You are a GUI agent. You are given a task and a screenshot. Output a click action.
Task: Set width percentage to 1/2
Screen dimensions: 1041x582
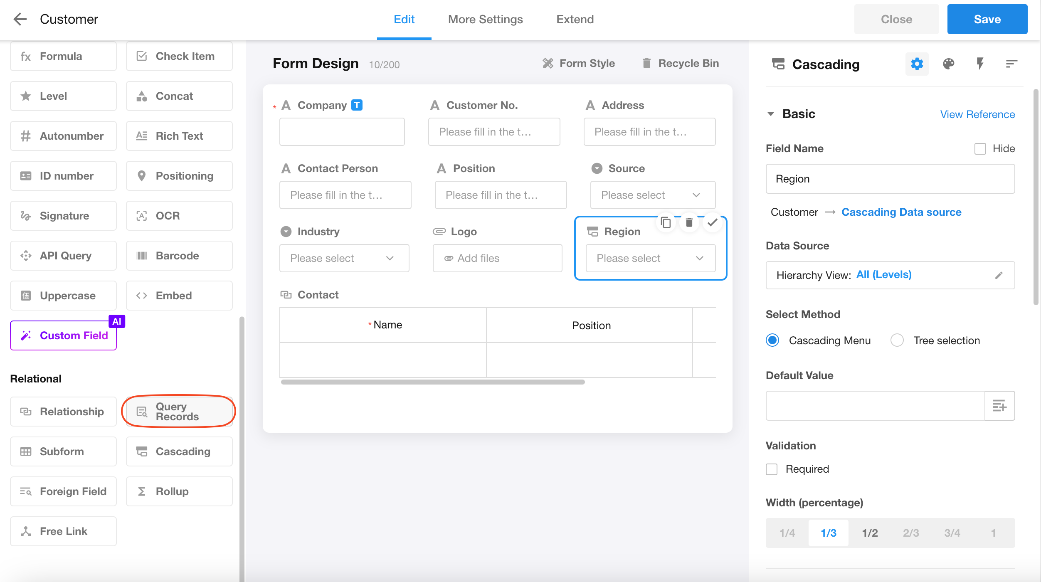[870, 533]
